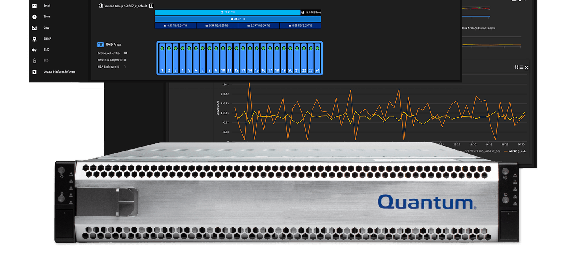This screenshot has height=256, width=573.
Task: Click the Update Platform Software upload icon
Action: [35, 72]
